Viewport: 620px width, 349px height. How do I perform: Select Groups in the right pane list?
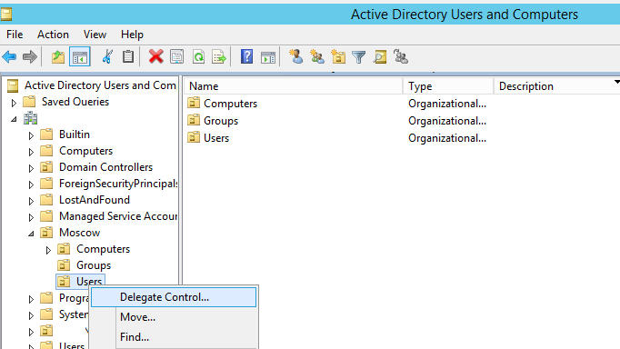pyautogui.click(x=221, y=121)
